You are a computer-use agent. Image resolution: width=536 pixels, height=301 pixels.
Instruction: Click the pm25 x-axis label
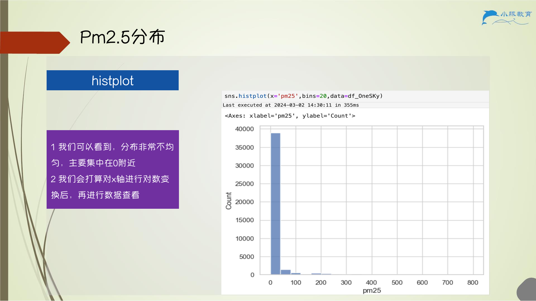pyautogui.click(x=372, y=290)
